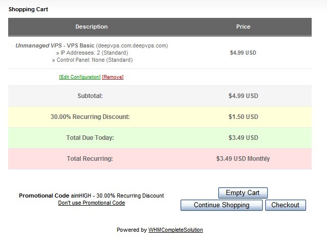Click the IP Addresses: 2 (Standard) line
The width and height of the screenshot is (328, 243).
click(92, 53)
